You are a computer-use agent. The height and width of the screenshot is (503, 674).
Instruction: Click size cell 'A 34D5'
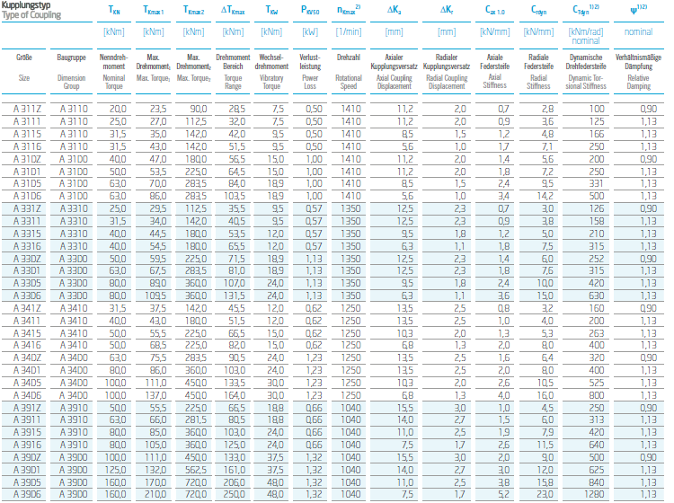pos(27,383)
